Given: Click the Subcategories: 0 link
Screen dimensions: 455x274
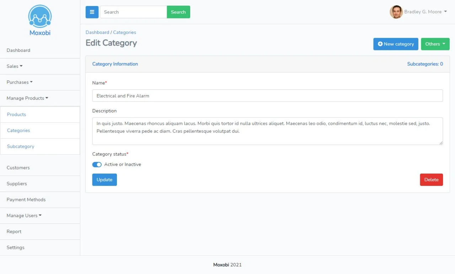Looking at the screenshot, I should point(425,64).
